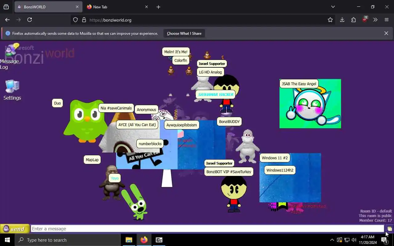Focus the Enter a message input field
Image resolution: width=394 pixels, height=246 pixels.
click(x=207, y=229)
